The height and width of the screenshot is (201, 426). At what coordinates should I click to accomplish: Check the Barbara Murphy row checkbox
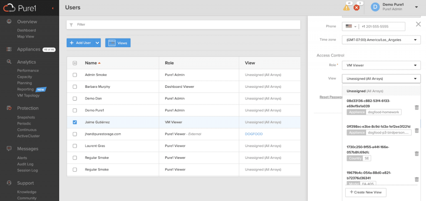(x=75, y=87)
